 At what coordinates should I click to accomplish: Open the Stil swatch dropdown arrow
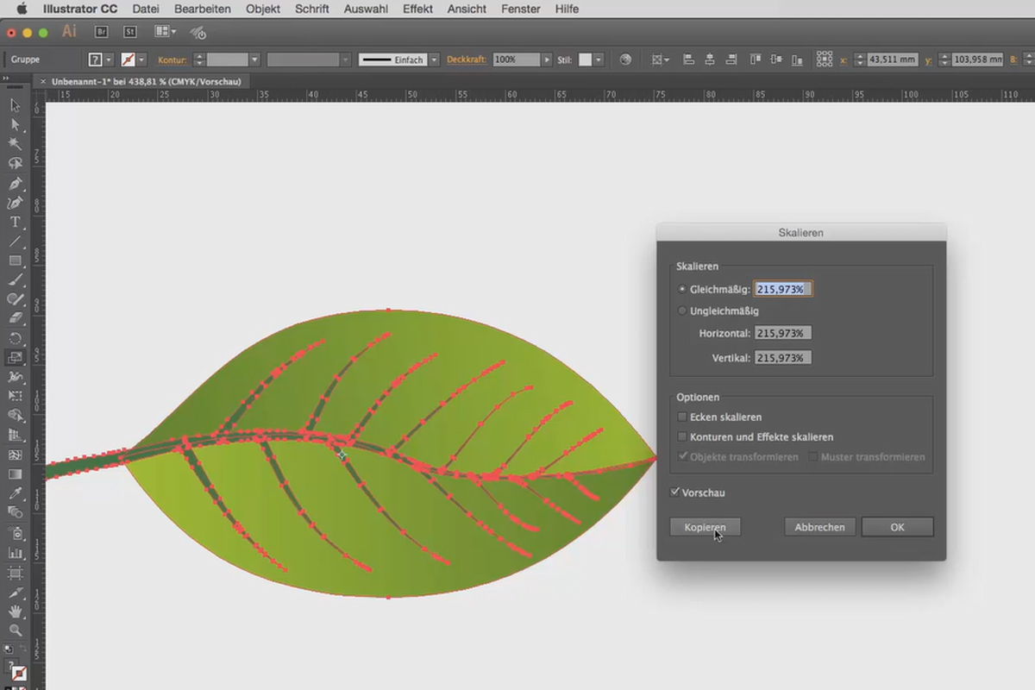point(598,60)
